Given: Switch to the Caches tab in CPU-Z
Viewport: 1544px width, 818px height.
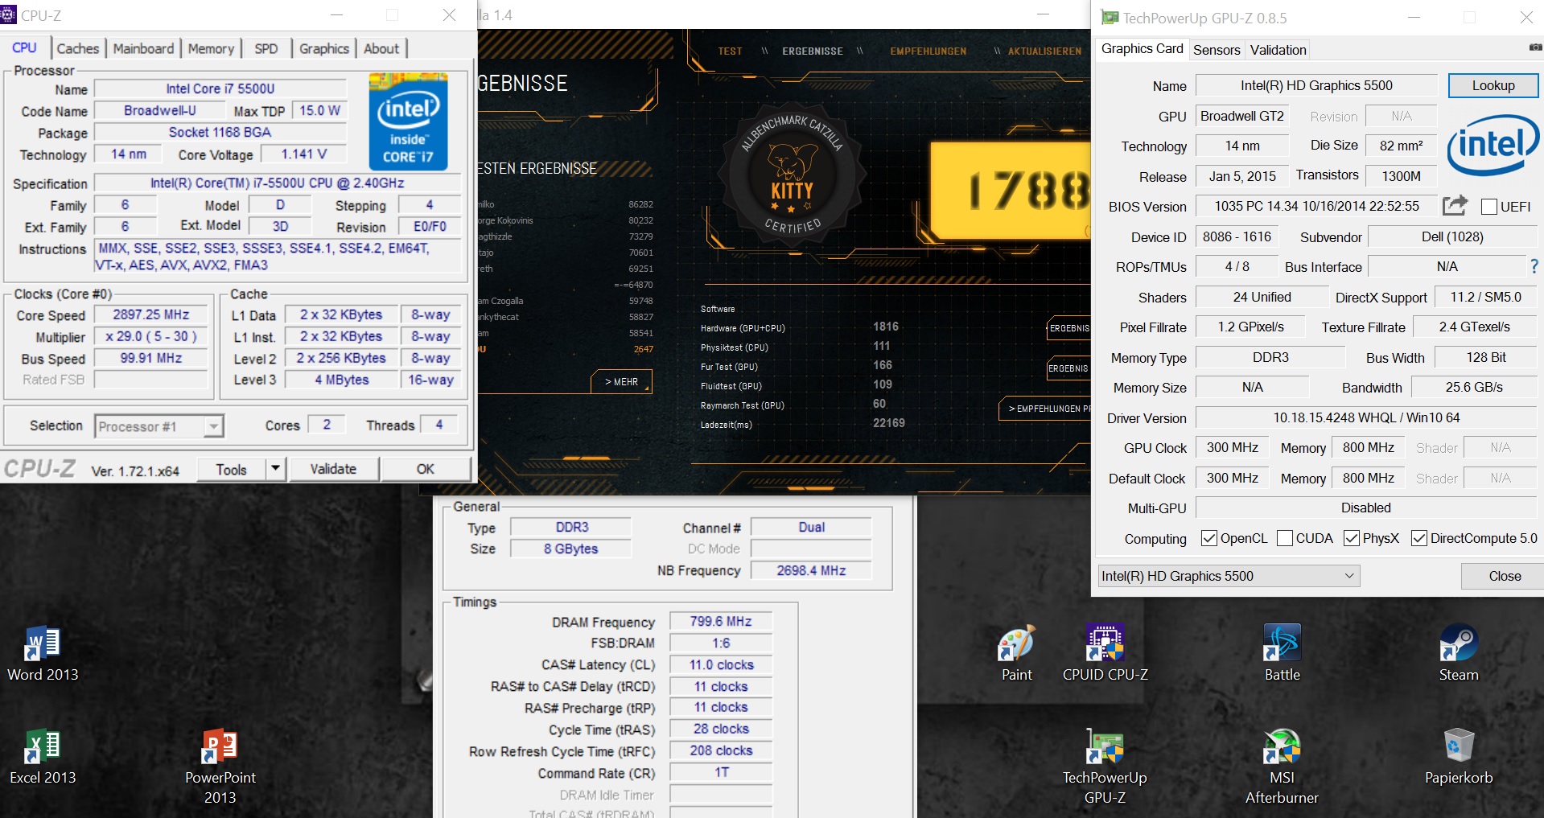Looking at the screenshot, I should coord(78,48).
